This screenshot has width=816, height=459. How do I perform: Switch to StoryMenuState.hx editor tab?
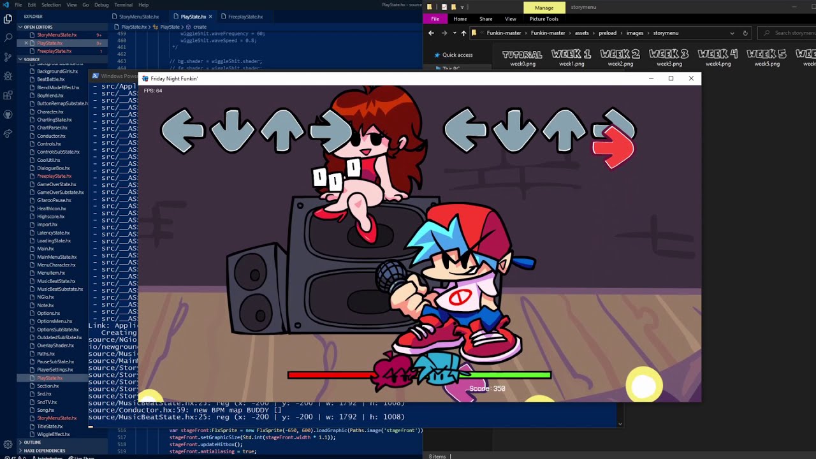click(139, 17)
